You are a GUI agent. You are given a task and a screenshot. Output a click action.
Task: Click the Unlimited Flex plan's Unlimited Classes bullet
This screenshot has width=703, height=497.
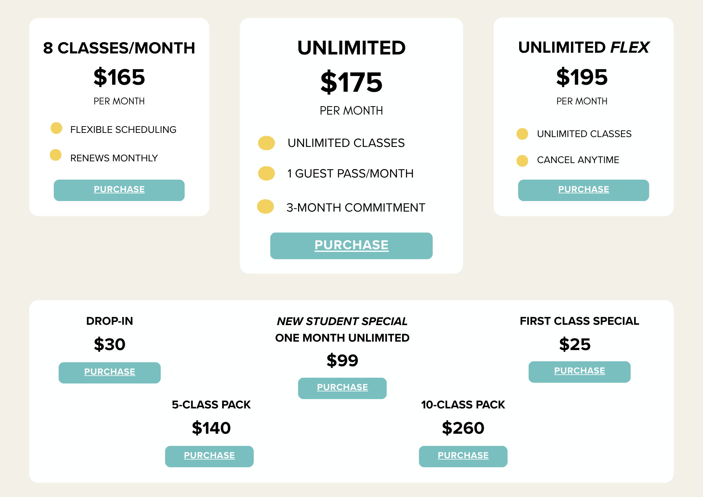522,134
